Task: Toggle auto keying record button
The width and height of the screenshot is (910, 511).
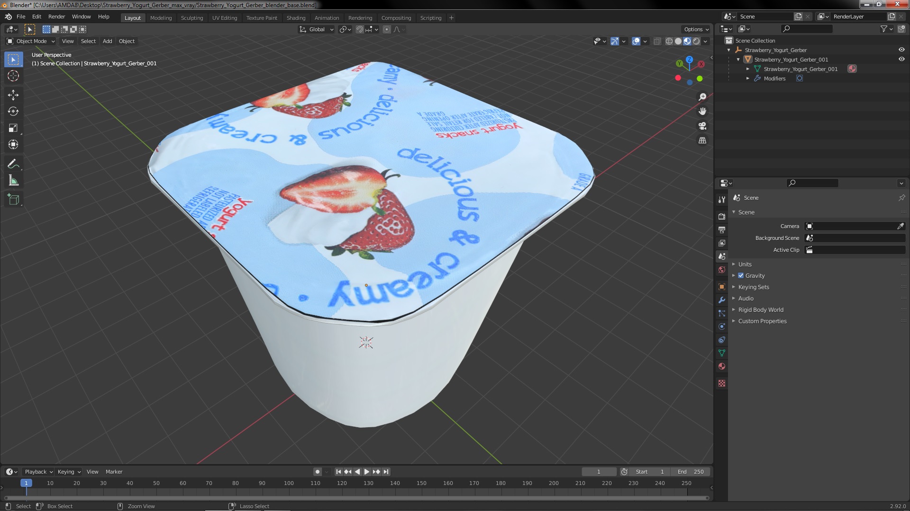Action: click(318, 472)
